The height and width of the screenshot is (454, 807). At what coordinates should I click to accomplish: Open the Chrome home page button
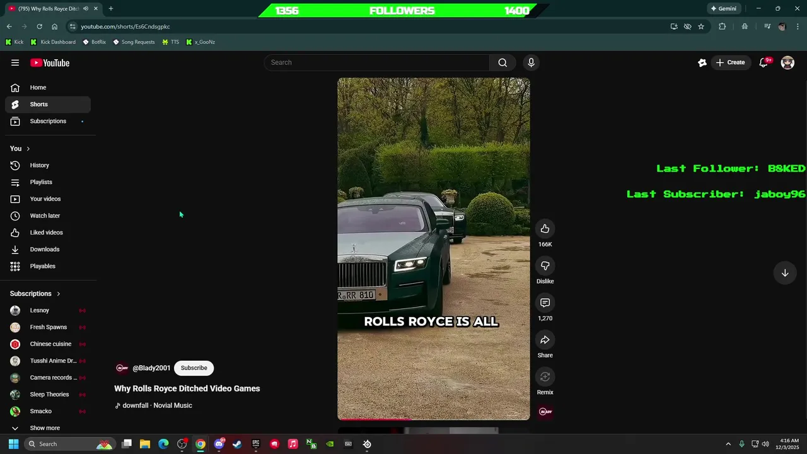coord(54,26)
